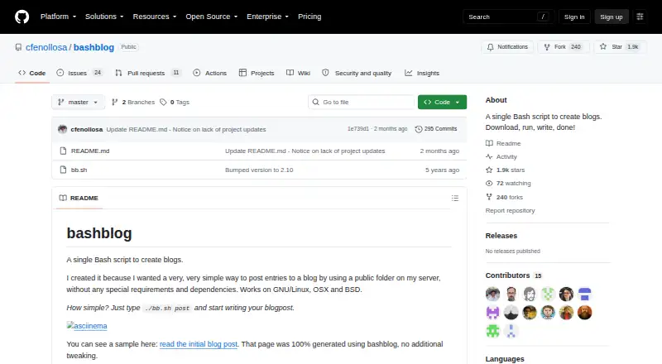Open the cfenollosa owner link

[x=46, y=47]
